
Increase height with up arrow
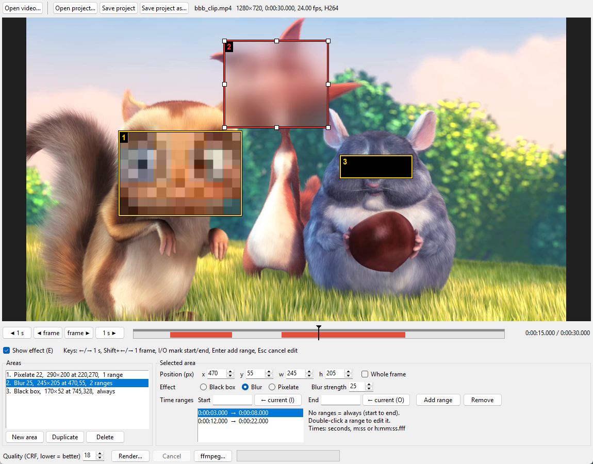click(348, 371)
